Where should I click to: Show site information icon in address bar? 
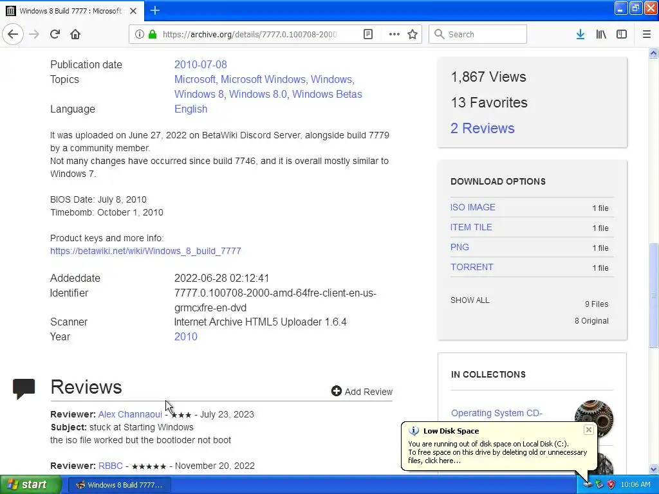tap(139, 34)
